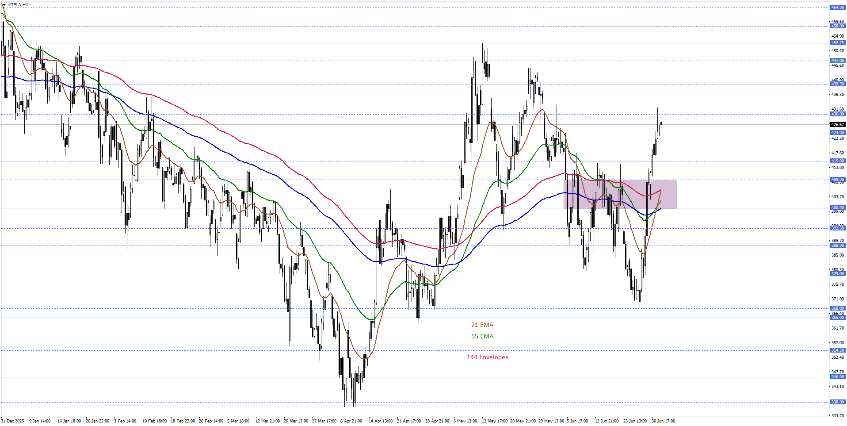Click the 26 Jan 22:00 time label
The image size is (847, 426).
[97, 421]
